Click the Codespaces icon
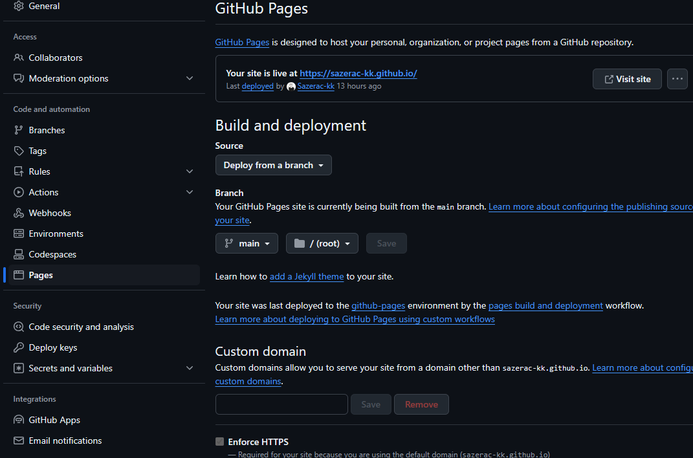The height and width of the screenshot is (458, 693). [19, 254]
